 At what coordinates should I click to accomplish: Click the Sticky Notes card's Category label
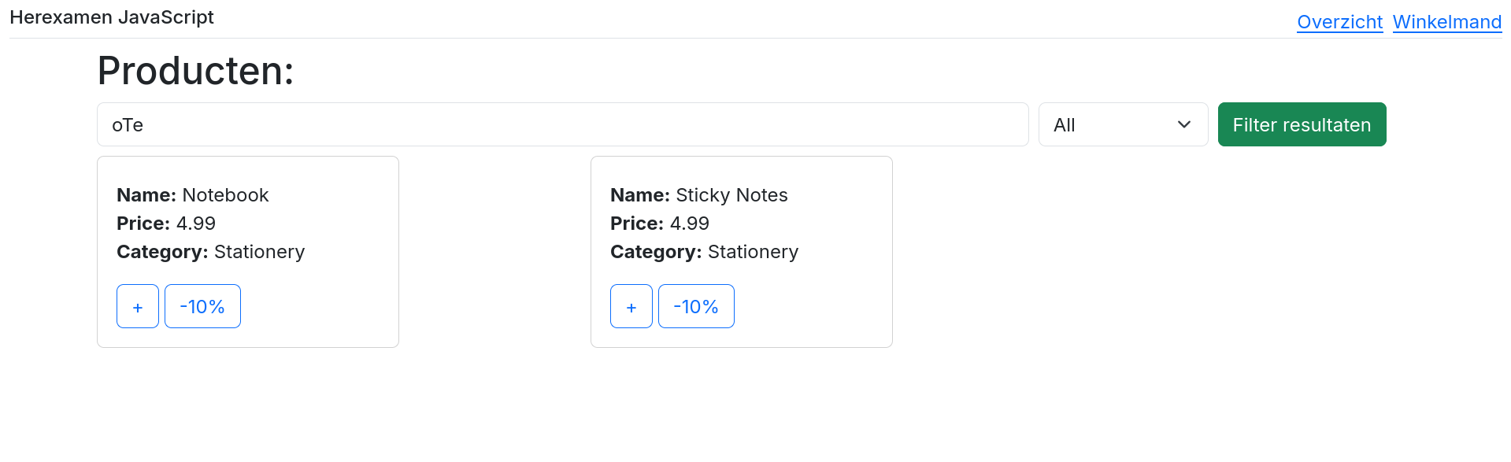(x=655, y=252)
